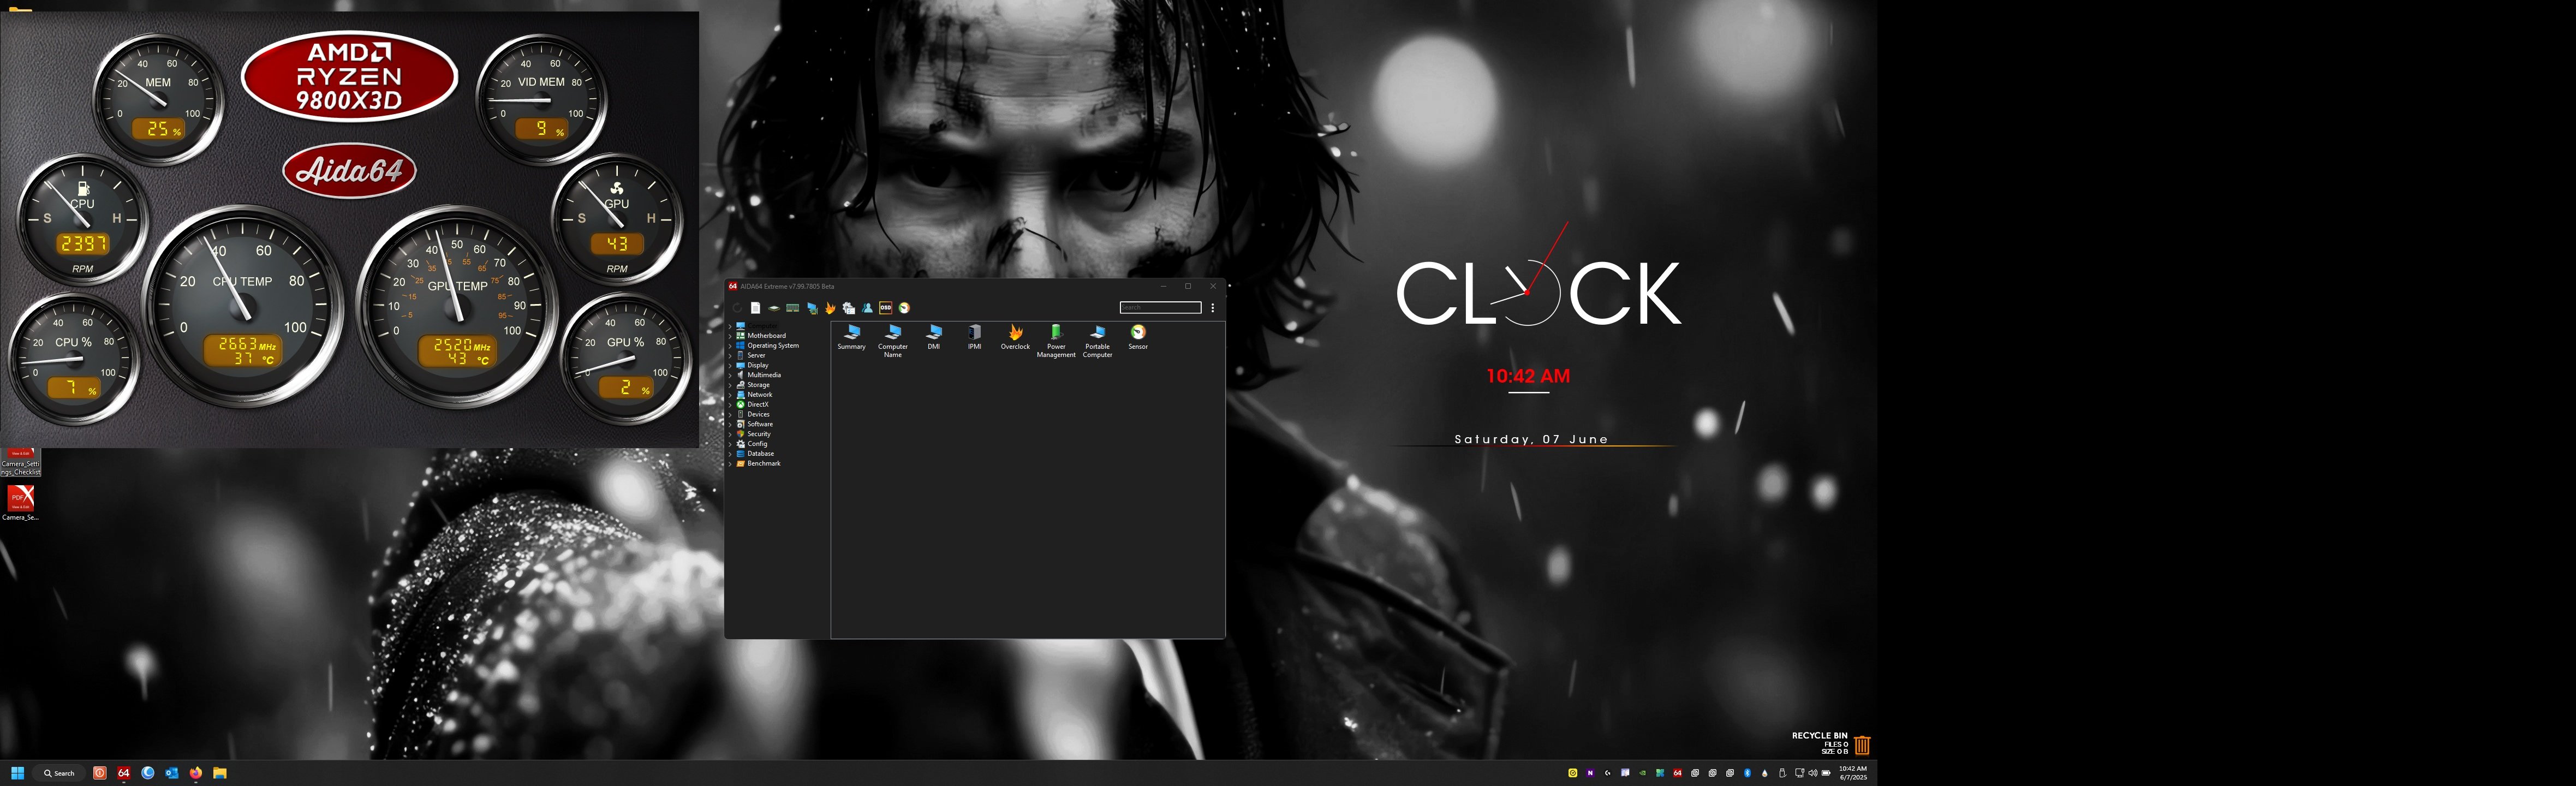Click the AIDA64 taskbar icon
The width and height of the screenshot is (2576, 786).
tap(124, 773)
